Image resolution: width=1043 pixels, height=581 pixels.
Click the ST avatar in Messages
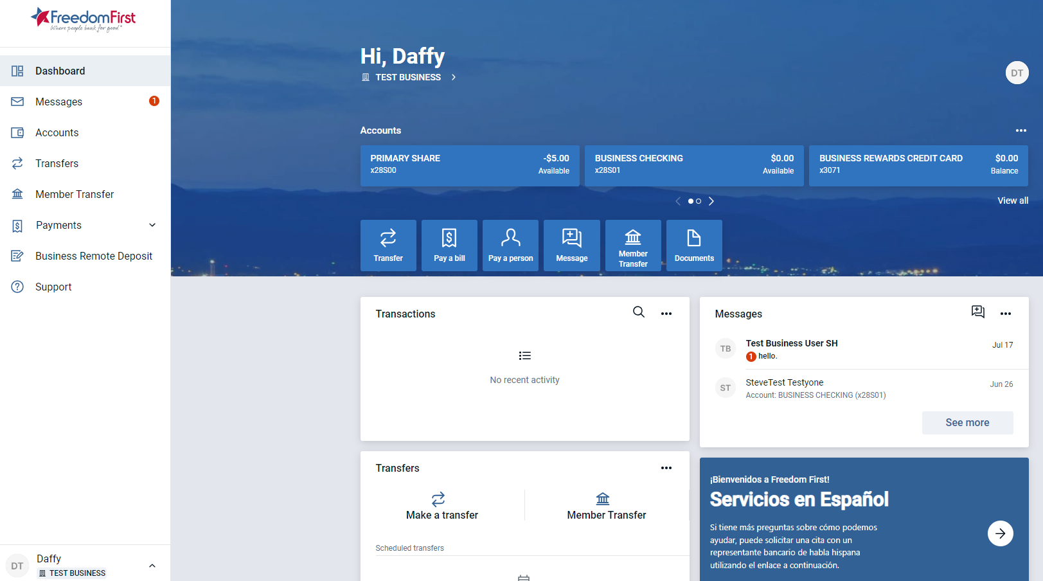tap(726, 388)
